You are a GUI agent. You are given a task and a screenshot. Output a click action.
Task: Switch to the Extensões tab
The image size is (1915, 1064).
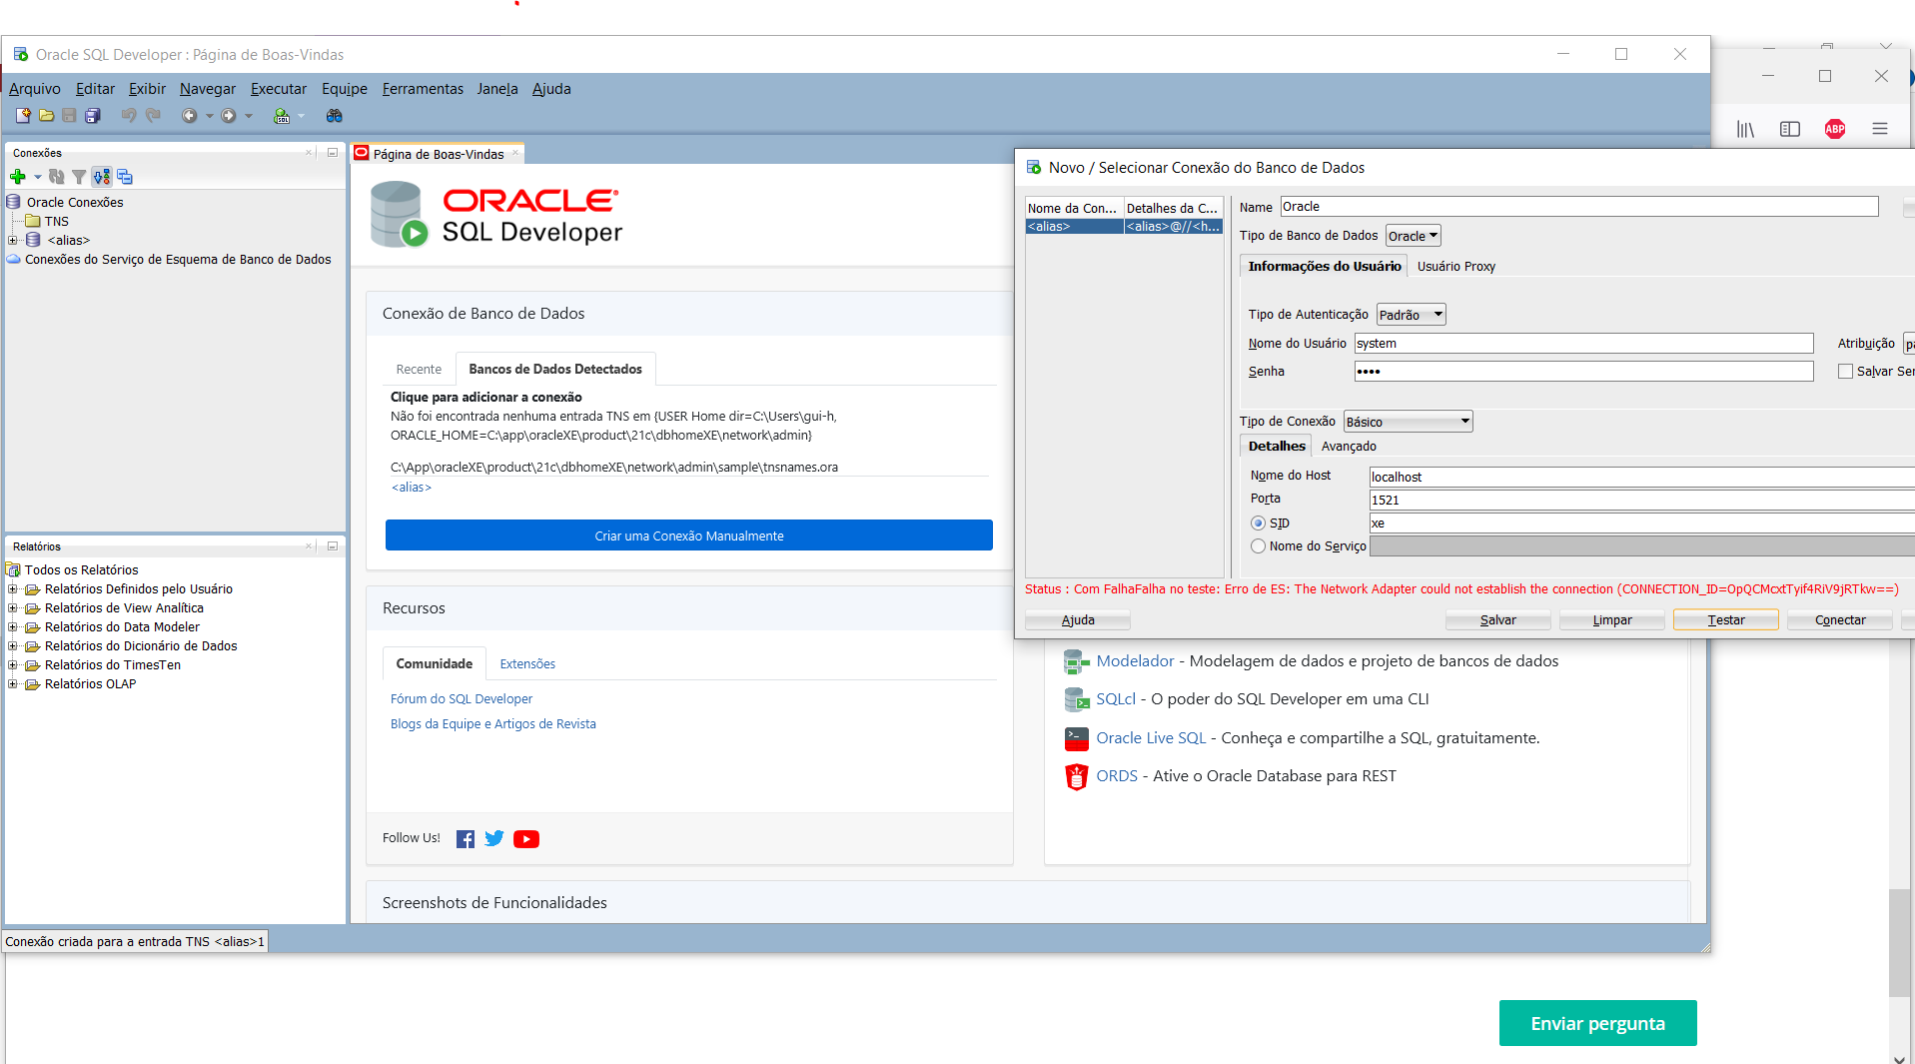(x=527, y=664)
